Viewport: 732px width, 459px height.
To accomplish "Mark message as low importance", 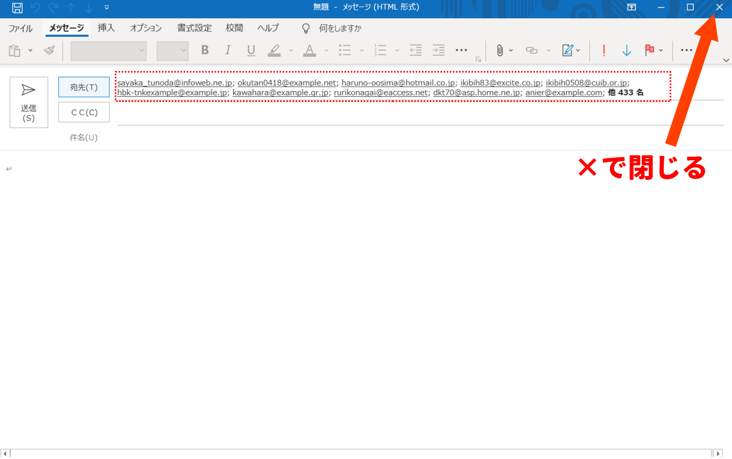I will point(626,50).
